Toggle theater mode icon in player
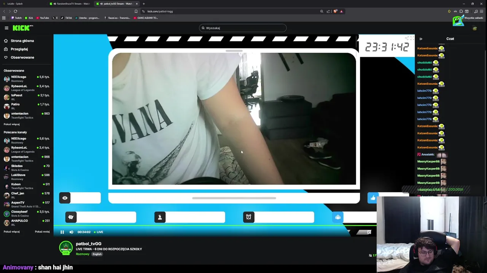 [x=369, y=232]
